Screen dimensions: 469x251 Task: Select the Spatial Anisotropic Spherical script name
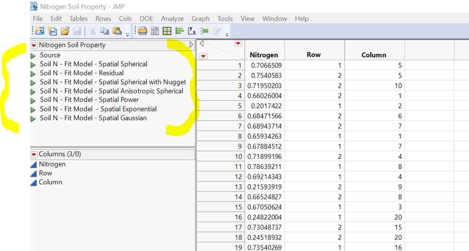click(111, 91)
